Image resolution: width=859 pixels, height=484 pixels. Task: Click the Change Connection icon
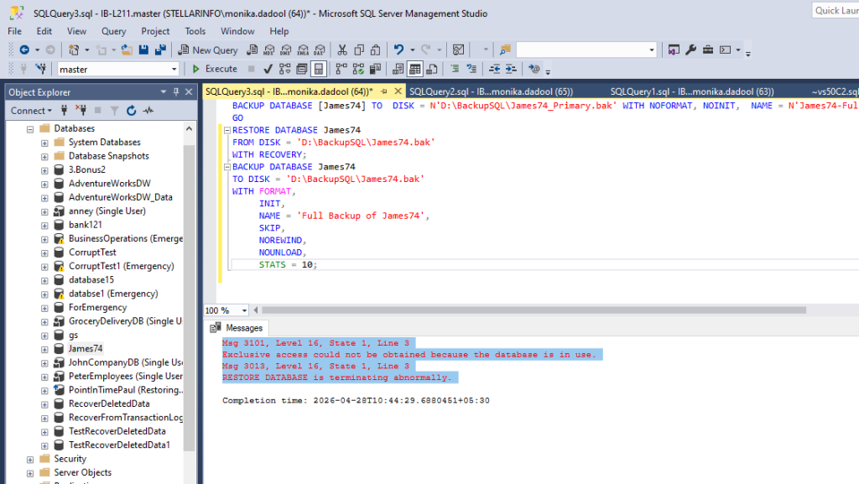41,69
